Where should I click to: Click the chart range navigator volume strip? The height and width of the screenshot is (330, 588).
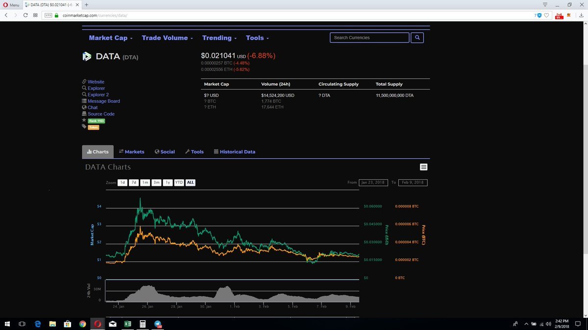click(x=232, y=291)
